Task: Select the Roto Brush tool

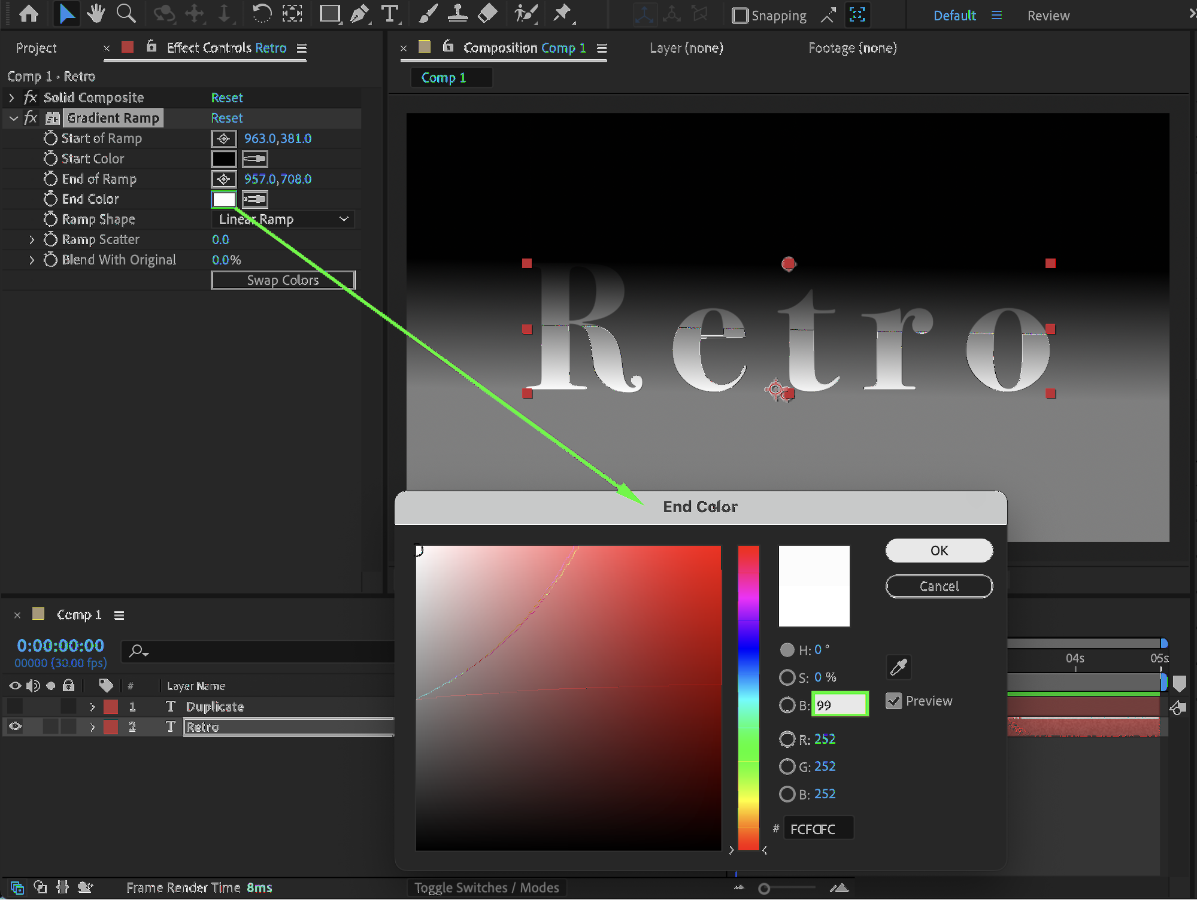Action: coord(526,14)
